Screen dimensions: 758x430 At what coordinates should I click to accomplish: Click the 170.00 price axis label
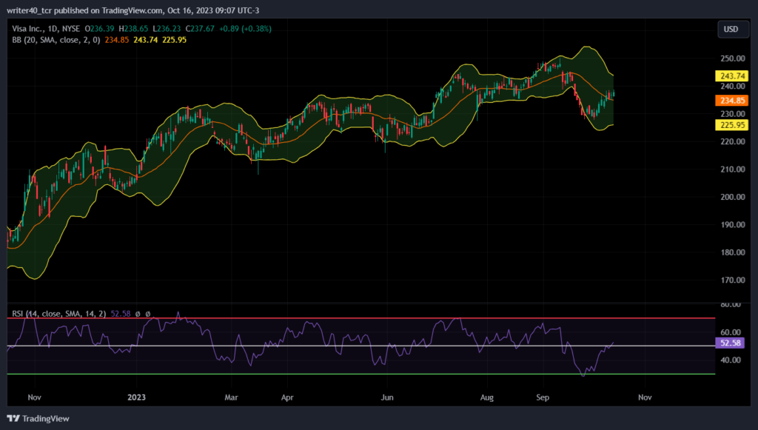(732, 280)
